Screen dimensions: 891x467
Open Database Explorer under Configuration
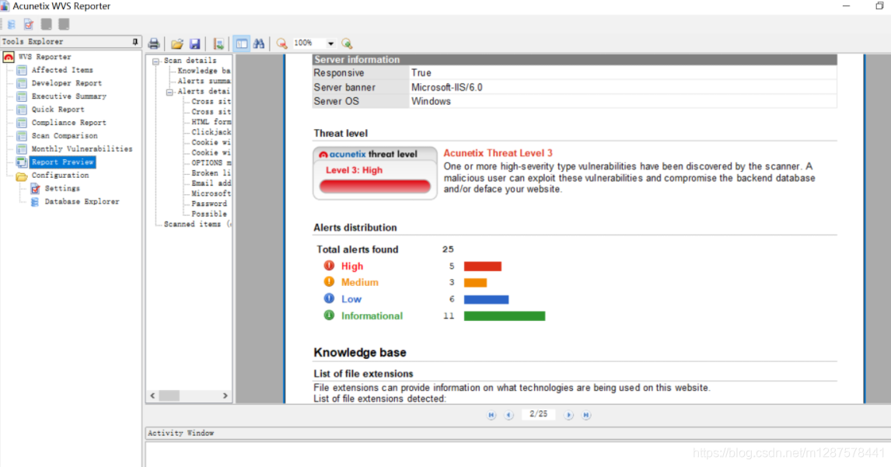(x=82, y=201)
